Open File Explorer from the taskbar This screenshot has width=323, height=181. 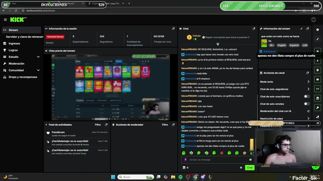coord(173,177)
